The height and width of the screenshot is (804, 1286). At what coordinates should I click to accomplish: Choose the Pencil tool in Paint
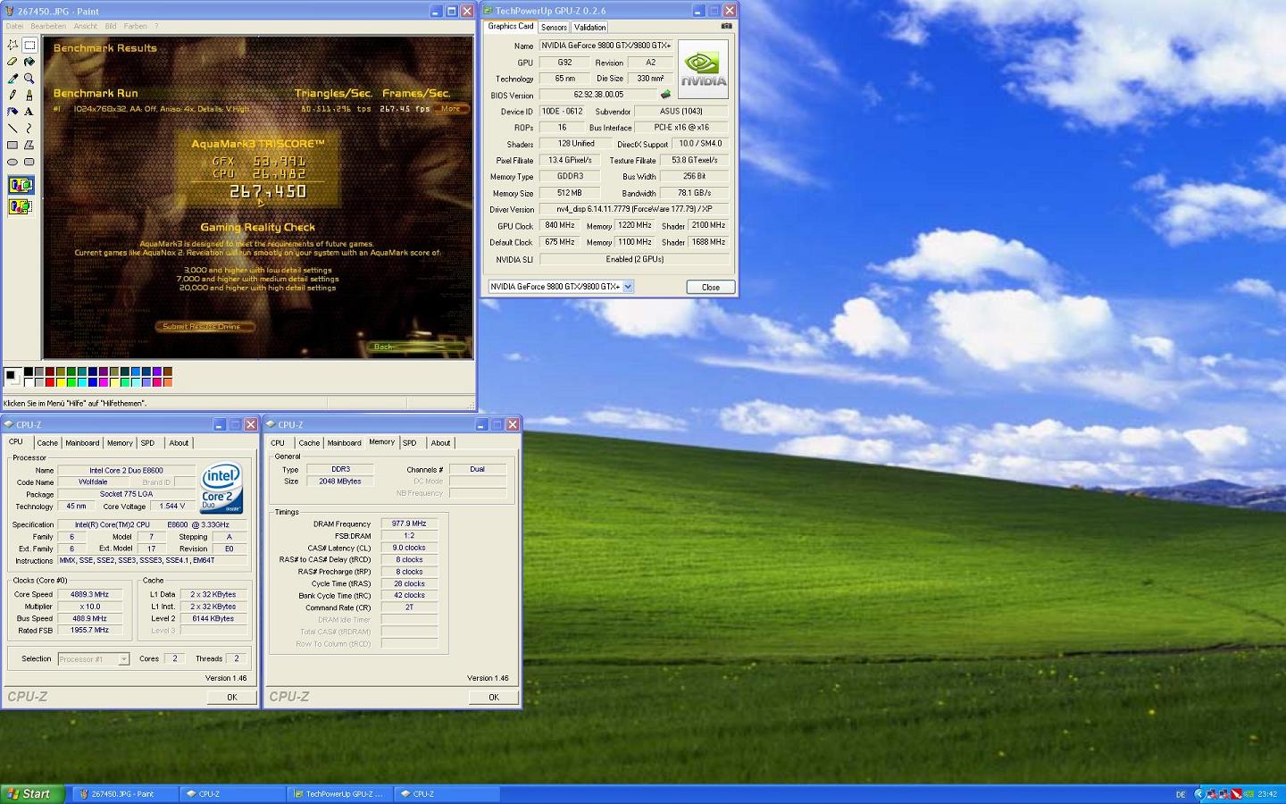13,95
